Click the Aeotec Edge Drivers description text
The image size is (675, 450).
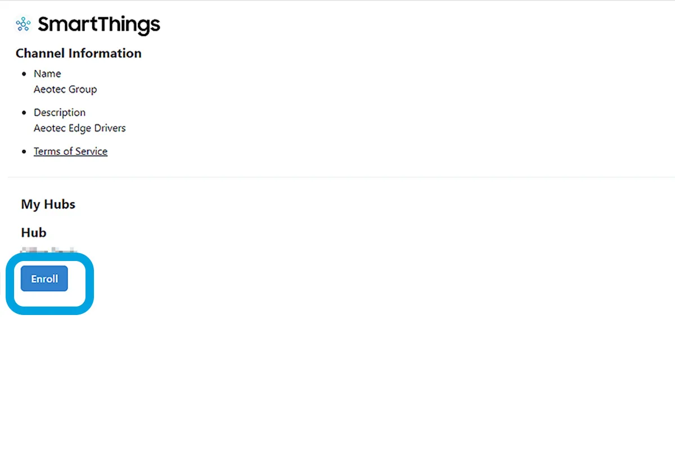79,128
